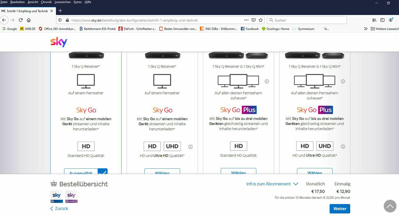Click the tracking protection shield icon
This screenshot has width=399, height=217.
click(60, 20)
